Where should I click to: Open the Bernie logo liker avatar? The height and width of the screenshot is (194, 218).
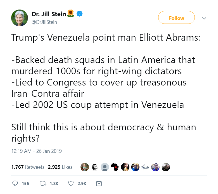[145, 167]
